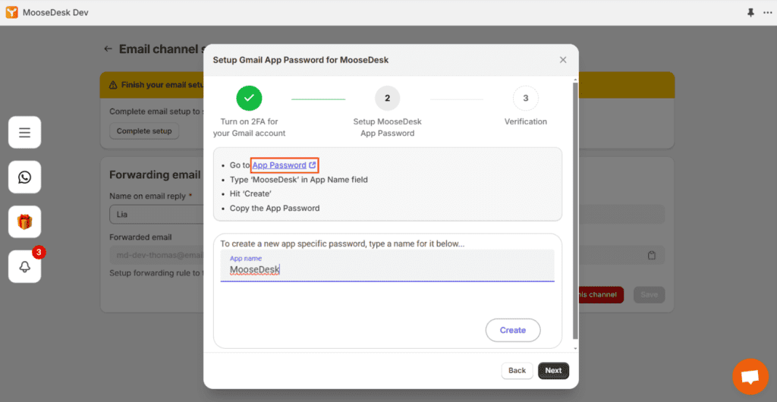Click the Complete setup button
Image resolution: width=777 pixels, height=402 pixels.
point(144,131)
